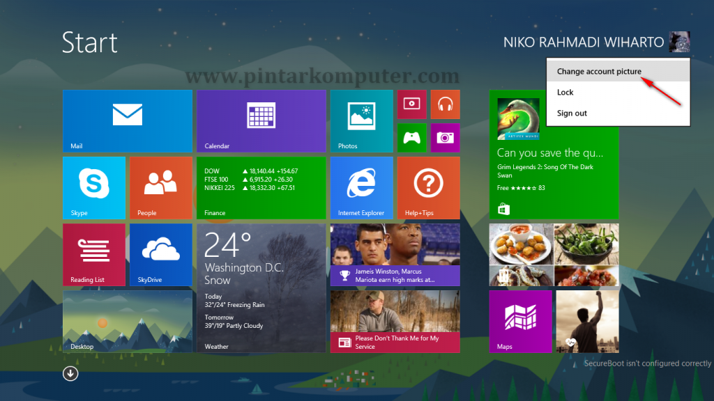Open the Camera small tile
The height and width of the screenshot is (401, 714).
(x=446, y=138)
